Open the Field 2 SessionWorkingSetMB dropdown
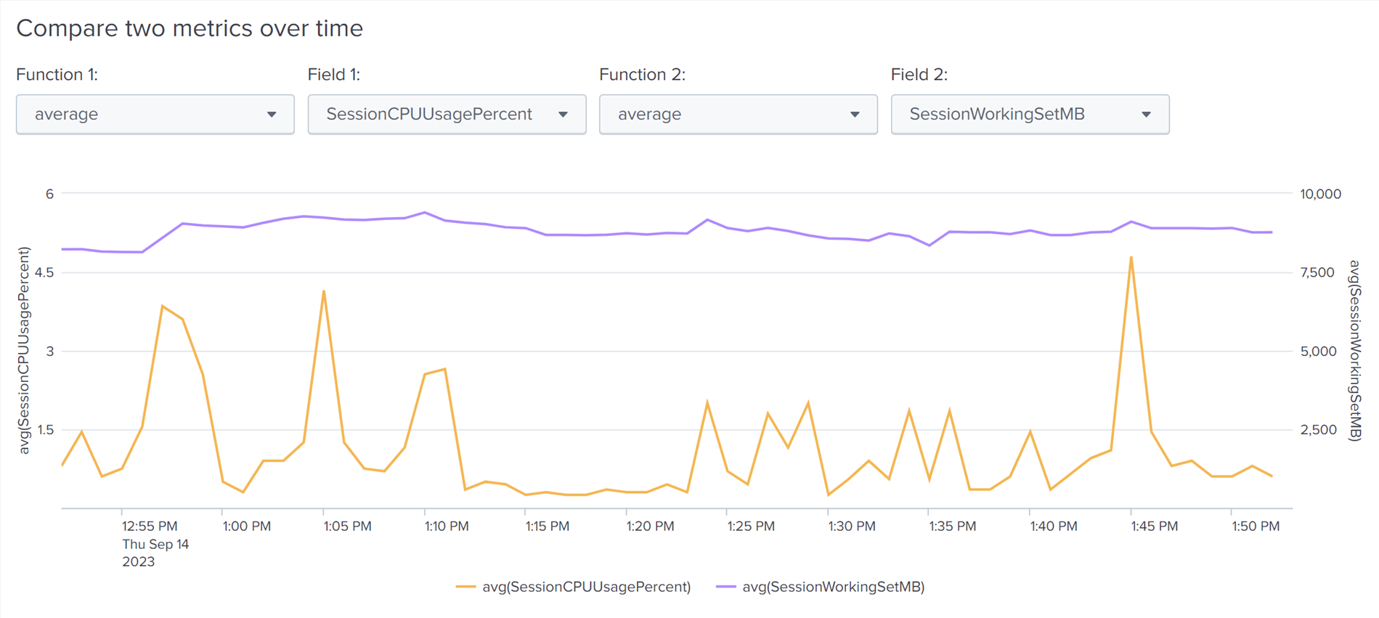The image size is (1379, 618). [x=1030, y=114]
